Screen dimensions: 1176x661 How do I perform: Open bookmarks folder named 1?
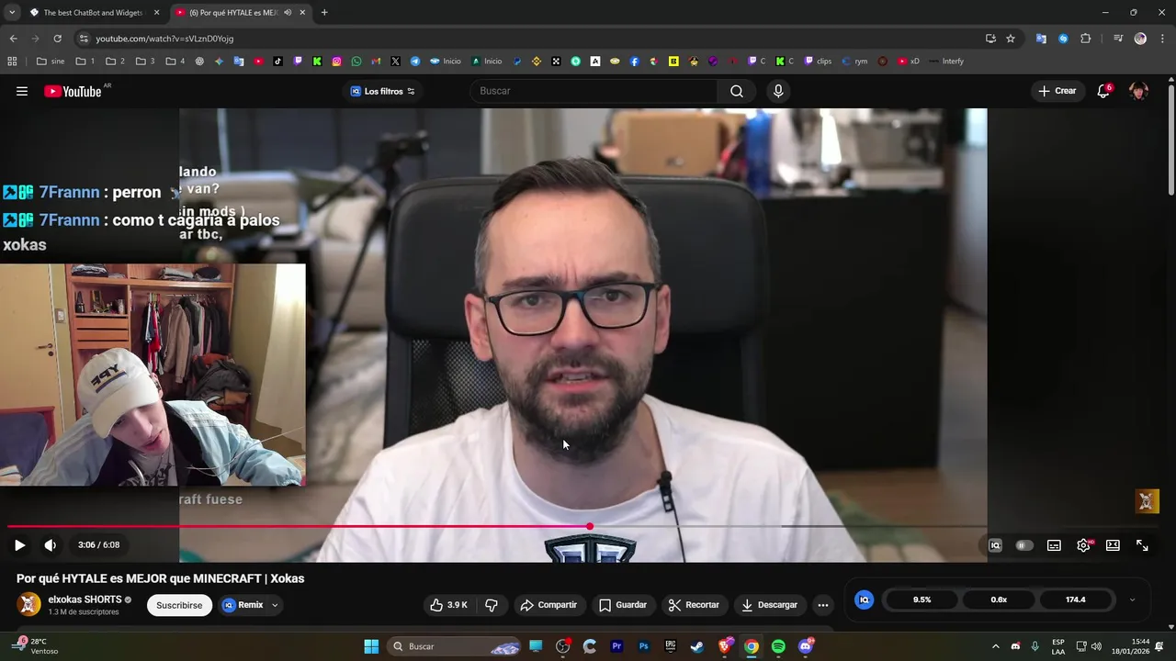point(85,62)
